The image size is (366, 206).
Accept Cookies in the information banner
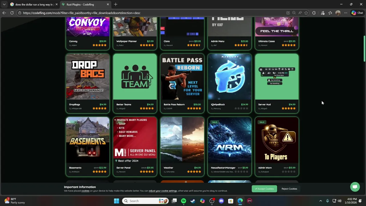[264, 189]
